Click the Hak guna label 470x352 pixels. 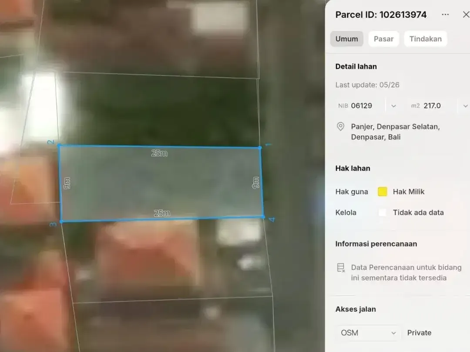click(352, 192)
